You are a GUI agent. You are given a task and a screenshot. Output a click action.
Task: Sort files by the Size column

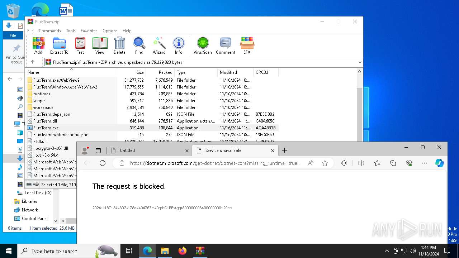131,72
